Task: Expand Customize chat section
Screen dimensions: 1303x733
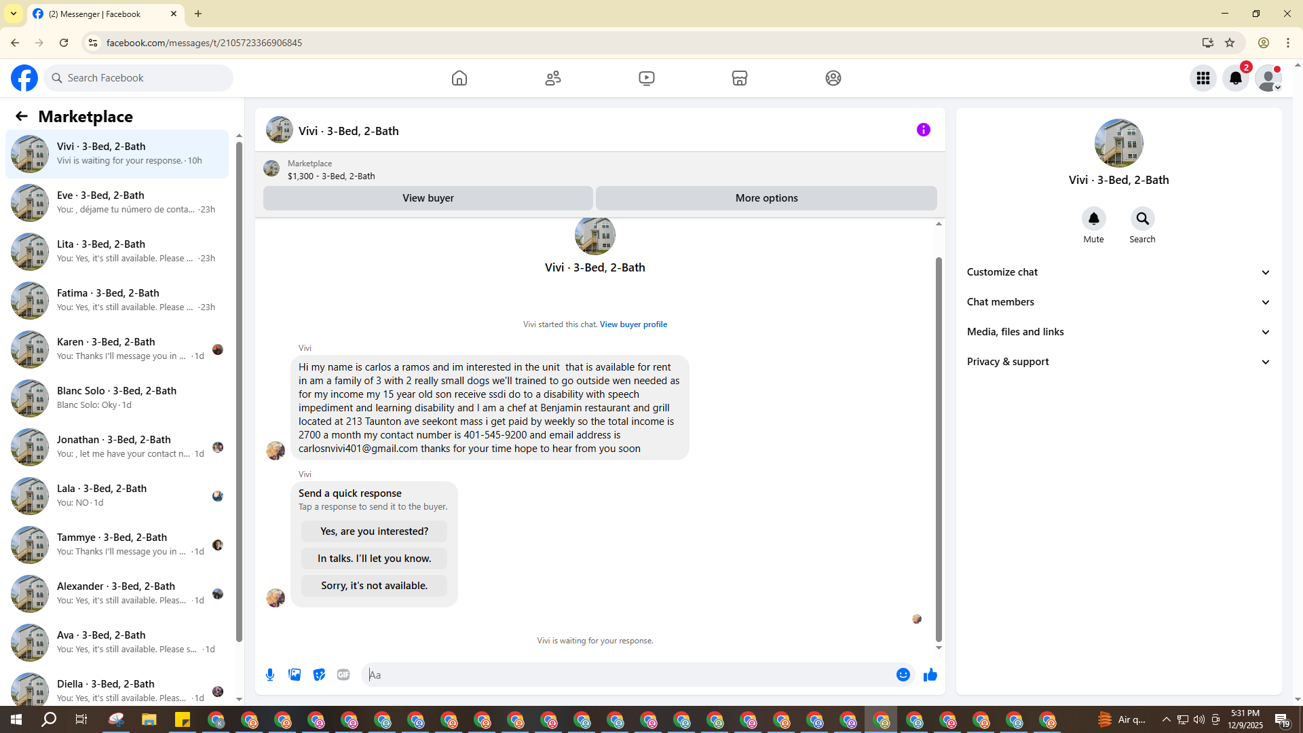Action: [1118, 272]
